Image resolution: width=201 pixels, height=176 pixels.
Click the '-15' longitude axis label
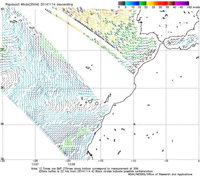(x=100, y=161)
